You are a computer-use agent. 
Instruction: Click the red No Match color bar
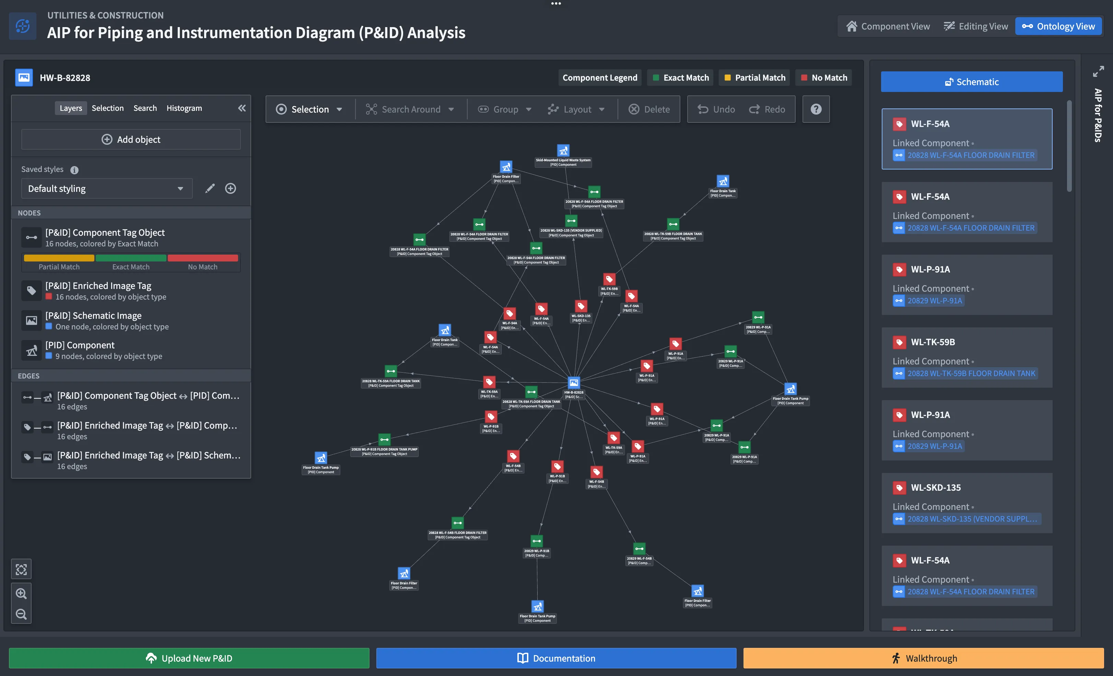click(203, 258)
